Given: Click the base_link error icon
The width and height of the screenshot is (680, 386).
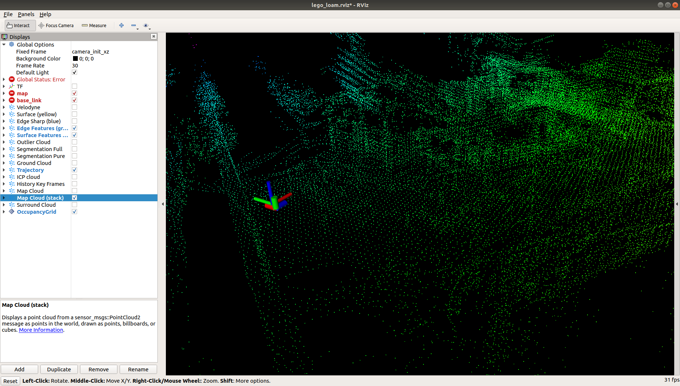Looking at the screenshot, I should coord(12,100).
